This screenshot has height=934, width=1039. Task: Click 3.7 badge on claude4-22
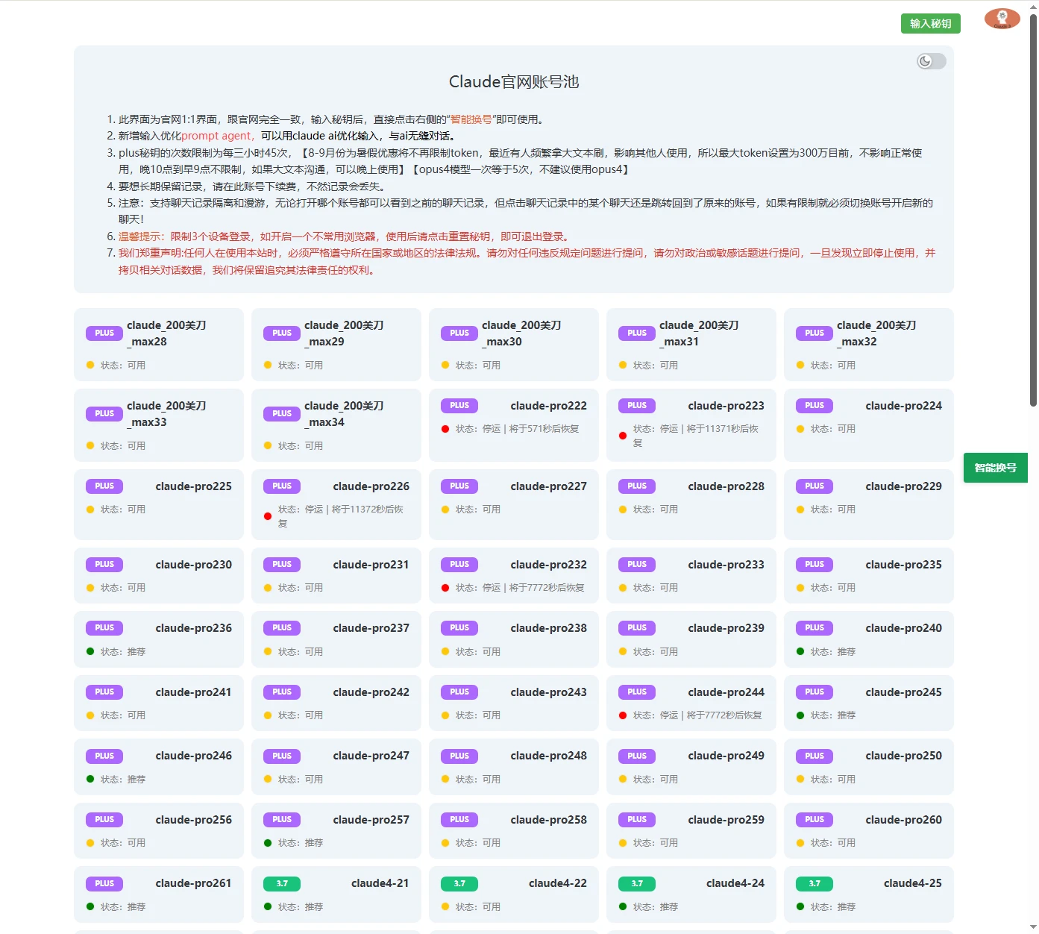click(459, 883)
